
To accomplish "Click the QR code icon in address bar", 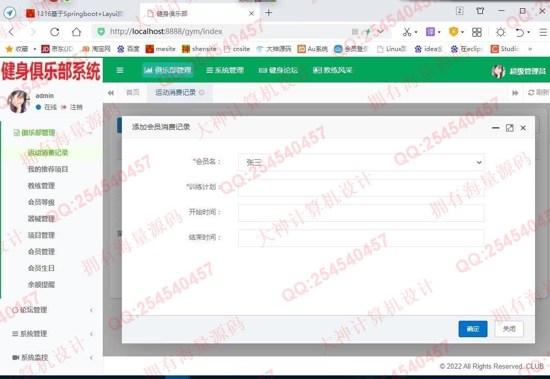I will point(355,32).
